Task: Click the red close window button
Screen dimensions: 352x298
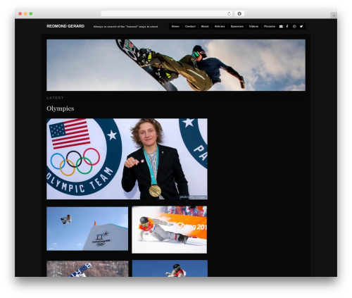Action: pos(20,14)
